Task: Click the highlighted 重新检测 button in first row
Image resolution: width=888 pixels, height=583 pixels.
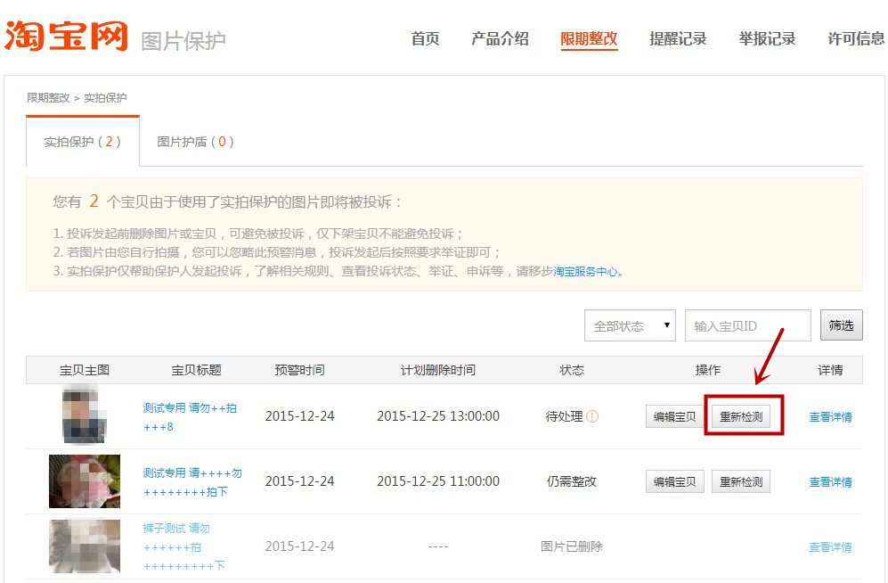Action: (742, 416)
